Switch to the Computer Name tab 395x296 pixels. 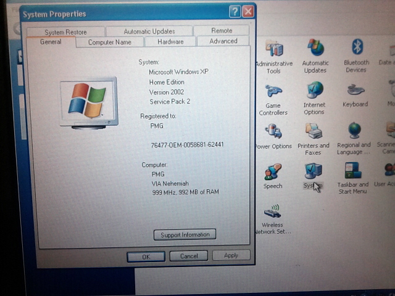(x=110, y=42)
